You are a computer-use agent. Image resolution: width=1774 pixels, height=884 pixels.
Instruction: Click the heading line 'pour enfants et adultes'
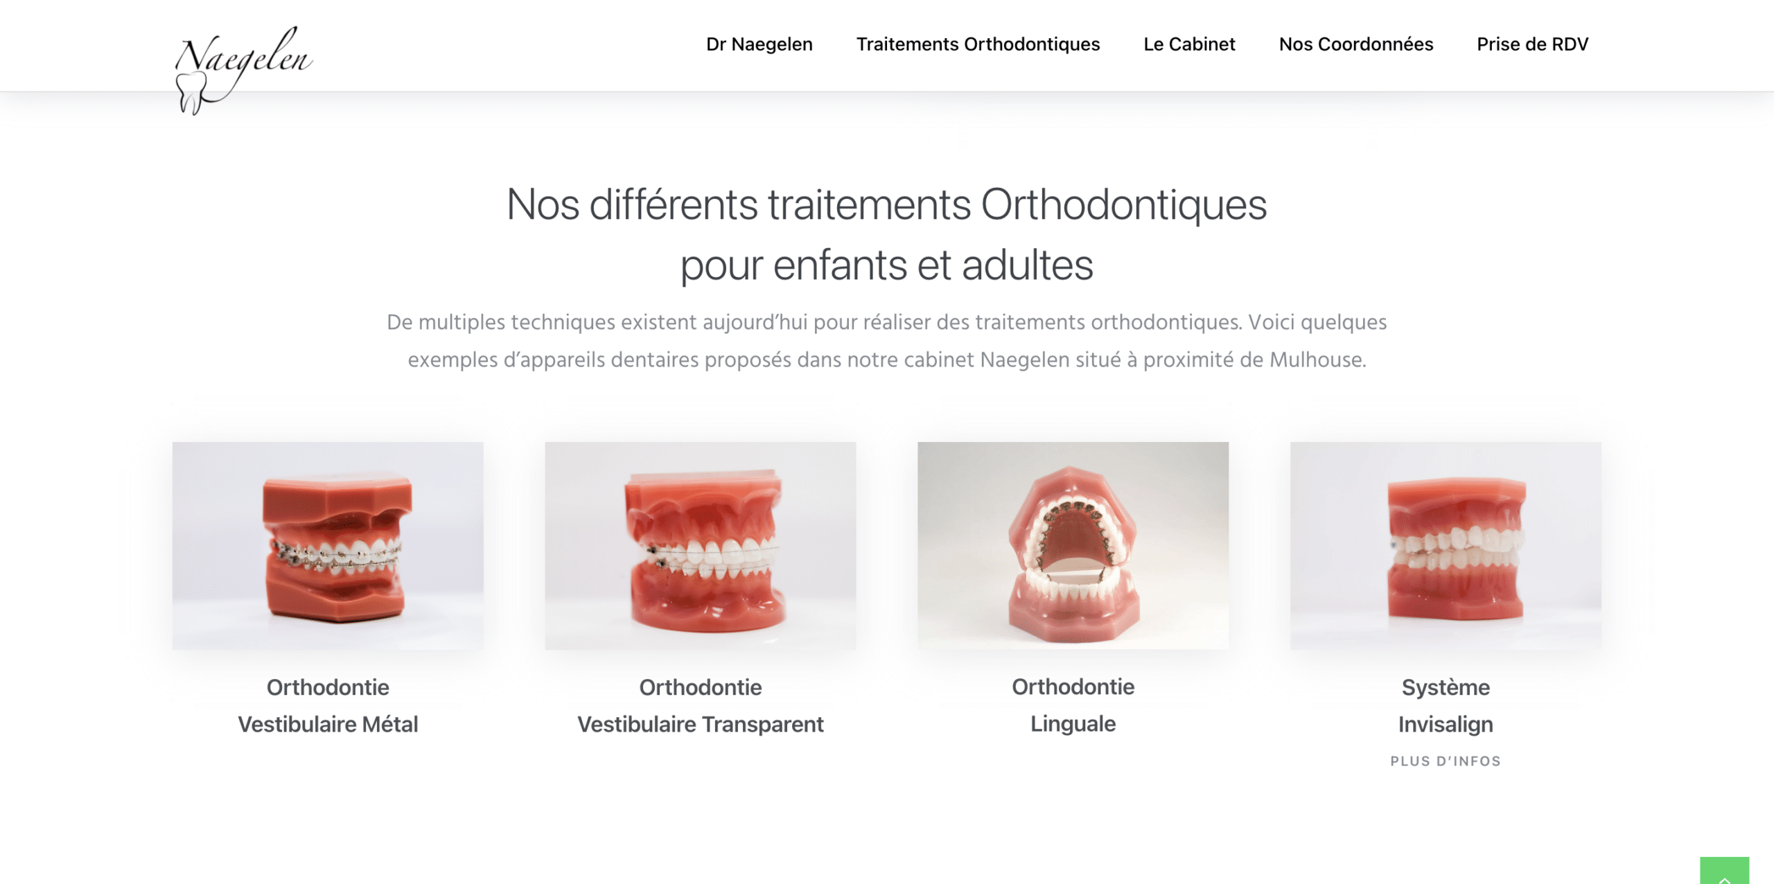[886, 265]
